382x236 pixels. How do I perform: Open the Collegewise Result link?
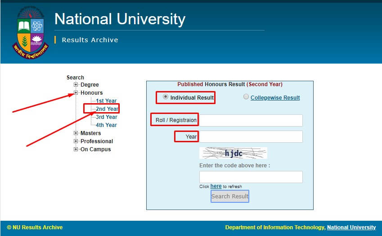275,98
